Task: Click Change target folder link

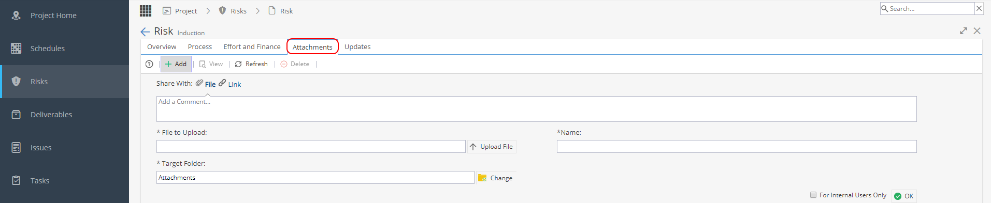Action: [501, 178]
